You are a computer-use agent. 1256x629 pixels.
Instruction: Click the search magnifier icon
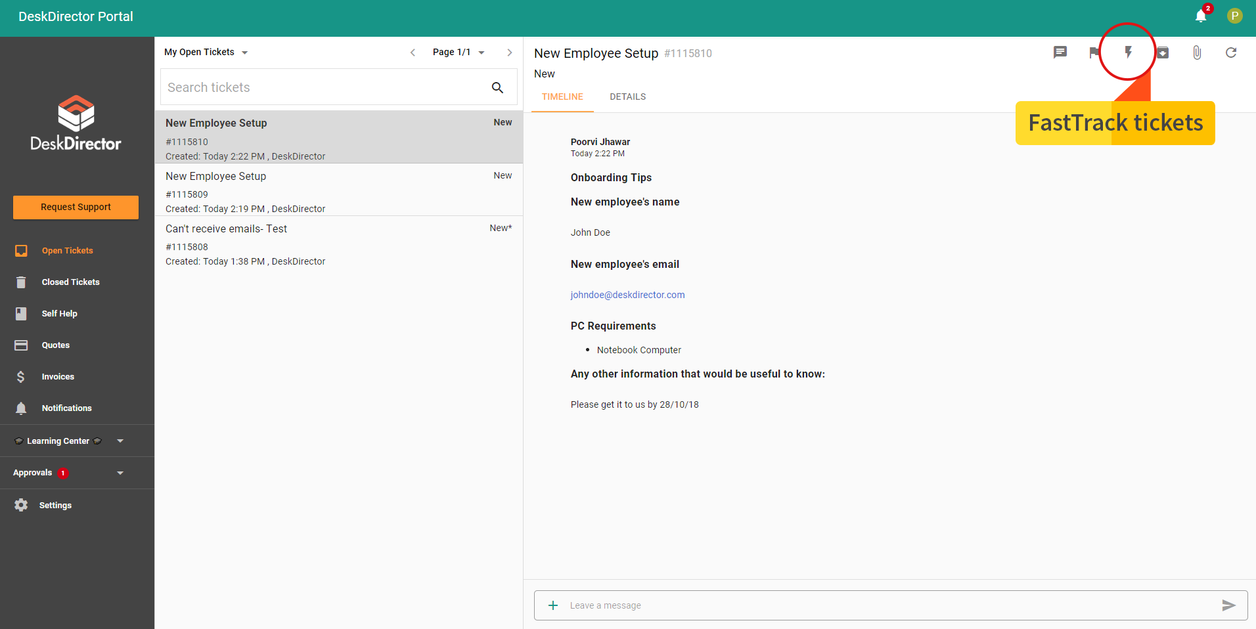497,87
